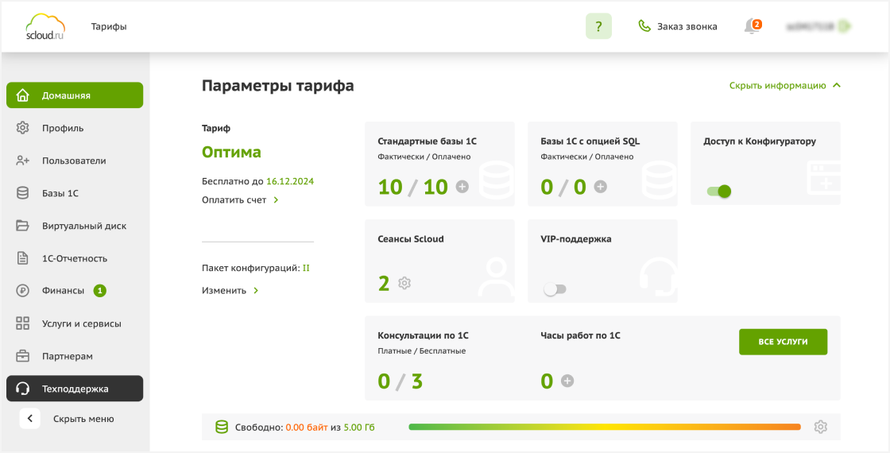Viewport: 890px width, 453px height.
Task: Click the 5.00 Гб total space value
Action: pyautogui.click(x=360, y=427)
